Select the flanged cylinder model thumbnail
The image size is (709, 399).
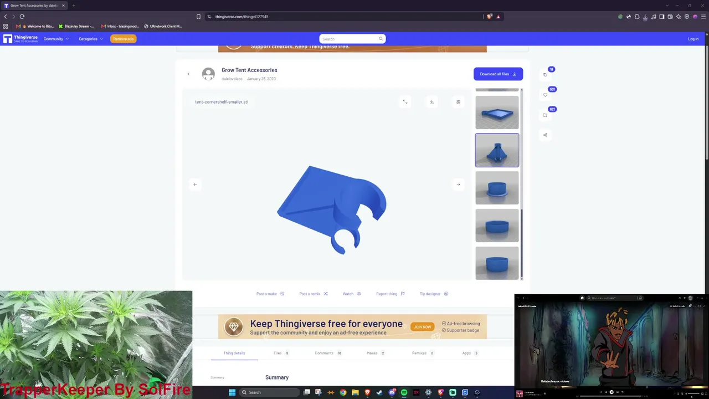tap(497, 188)
